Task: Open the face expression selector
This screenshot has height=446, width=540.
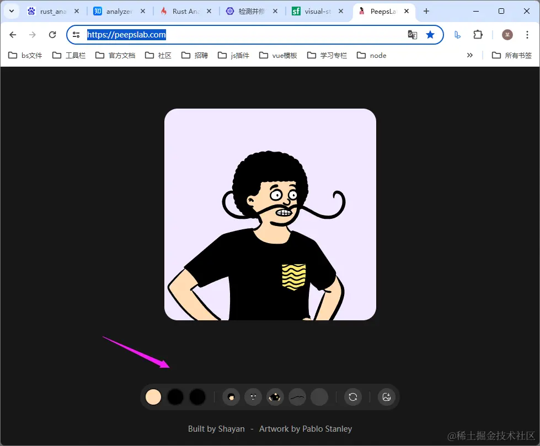Action: point(253,397)
